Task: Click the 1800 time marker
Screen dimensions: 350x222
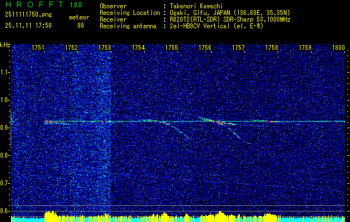Action: coord(339,48)
